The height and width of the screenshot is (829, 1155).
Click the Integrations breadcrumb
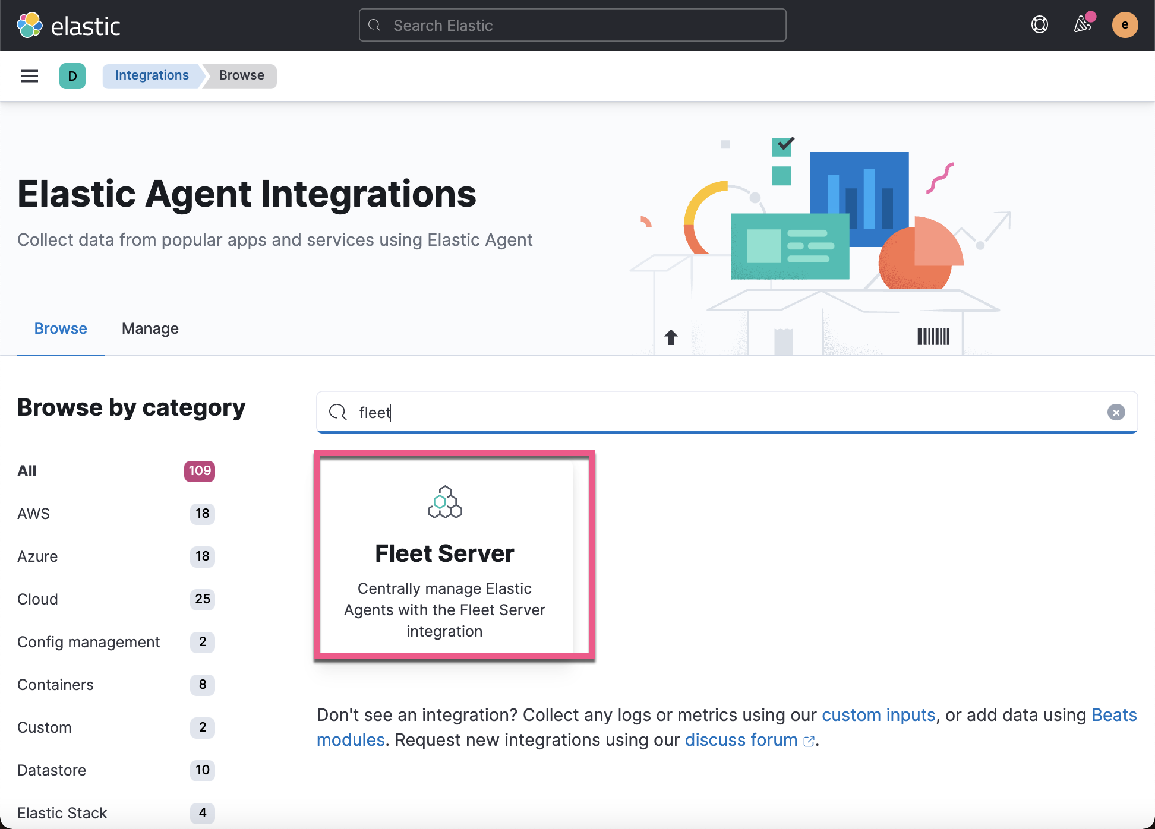point(152,75)
